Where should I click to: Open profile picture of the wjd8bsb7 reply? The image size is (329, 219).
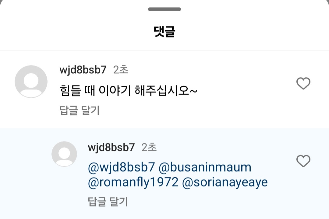pyautogui.click(x=64, y=154)
